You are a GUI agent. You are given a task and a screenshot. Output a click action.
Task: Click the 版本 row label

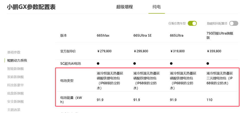click(x=64, y=36)
